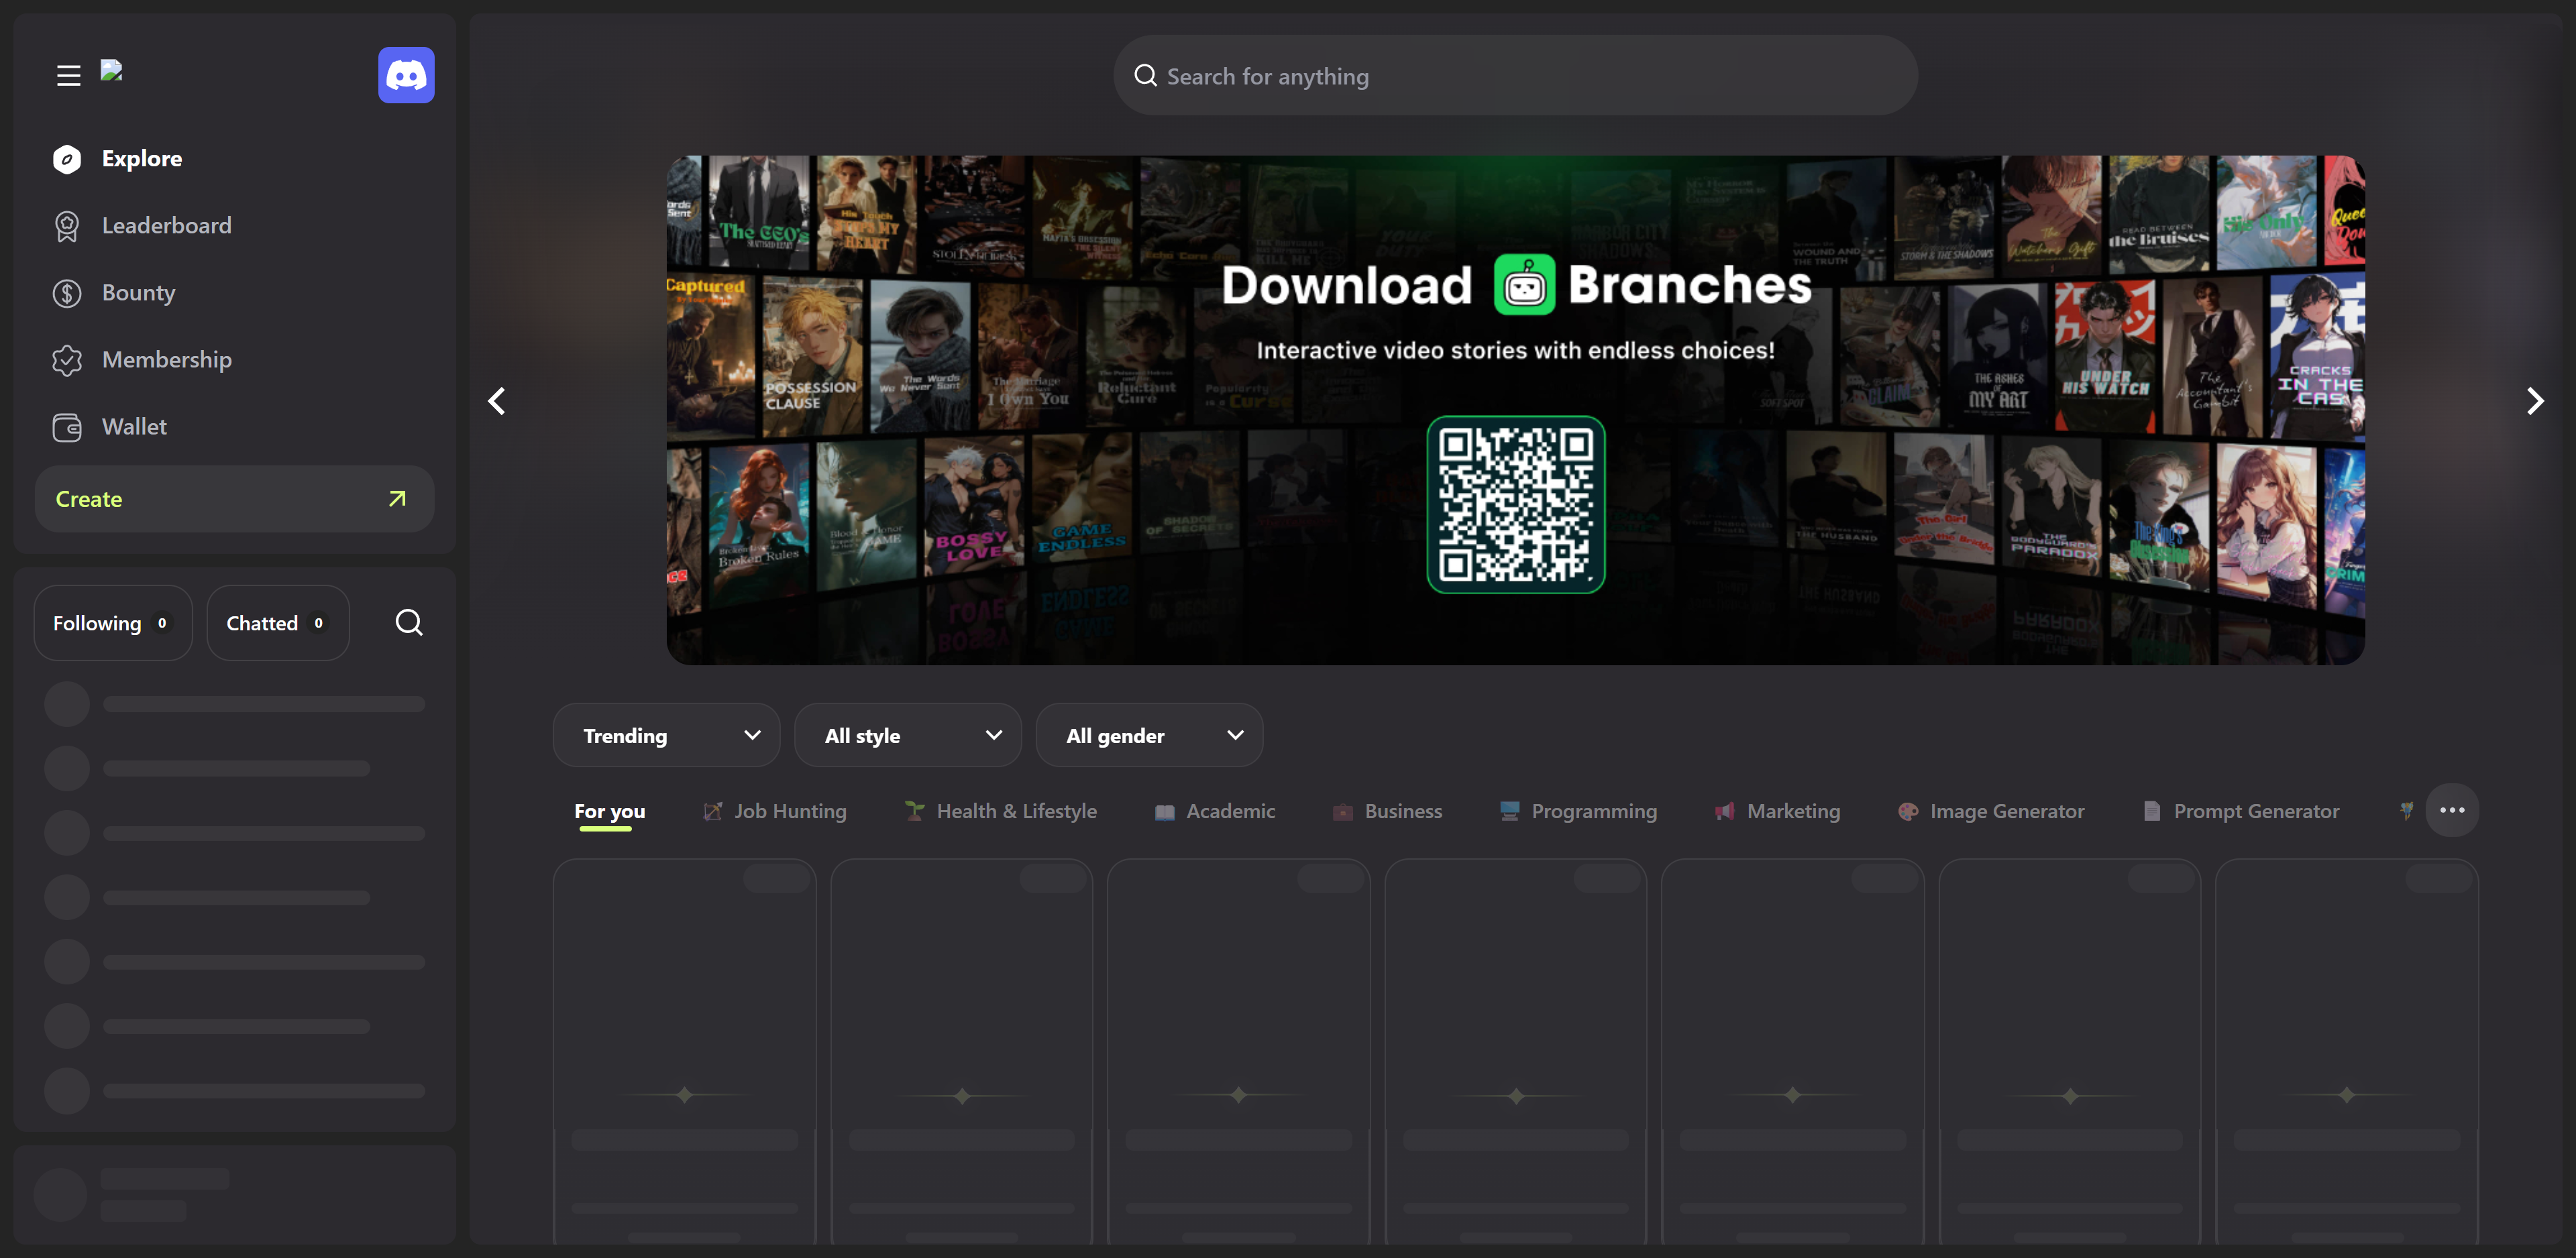This screenshot has width=2576, height=1258.
Task: Open the All style dropdown
Action: pyautogui.click(x=907, y=736)
